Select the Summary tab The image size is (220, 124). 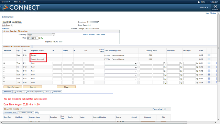[x=18, y=92]
